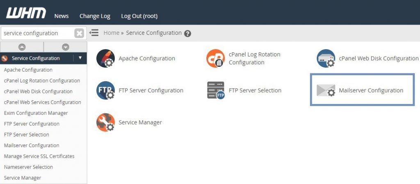Open the FTP Server Configuration icon
The height and width of the screenshot is (184, 420).
click(105, 91)
